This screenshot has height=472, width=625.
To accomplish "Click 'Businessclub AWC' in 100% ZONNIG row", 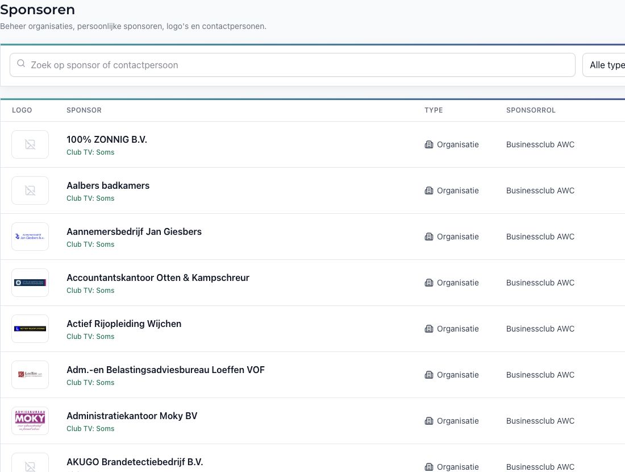I will pyautogui.click(x=540, y=144).
